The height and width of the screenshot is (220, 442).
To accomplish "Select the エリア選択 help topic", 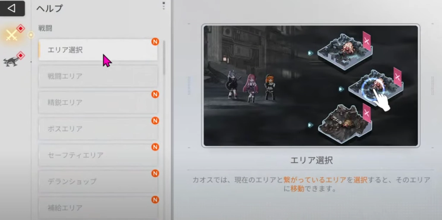I will coord(98,50).
